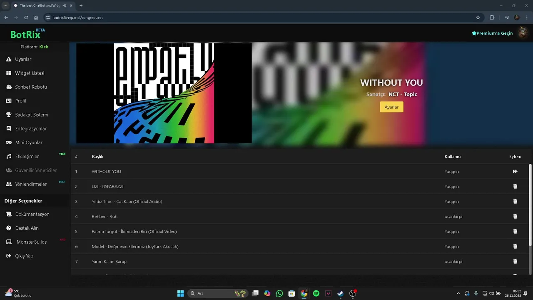This screenshot has width=533, height=300.
Task: Click the Kullanıcı column header
Action: 453,157
